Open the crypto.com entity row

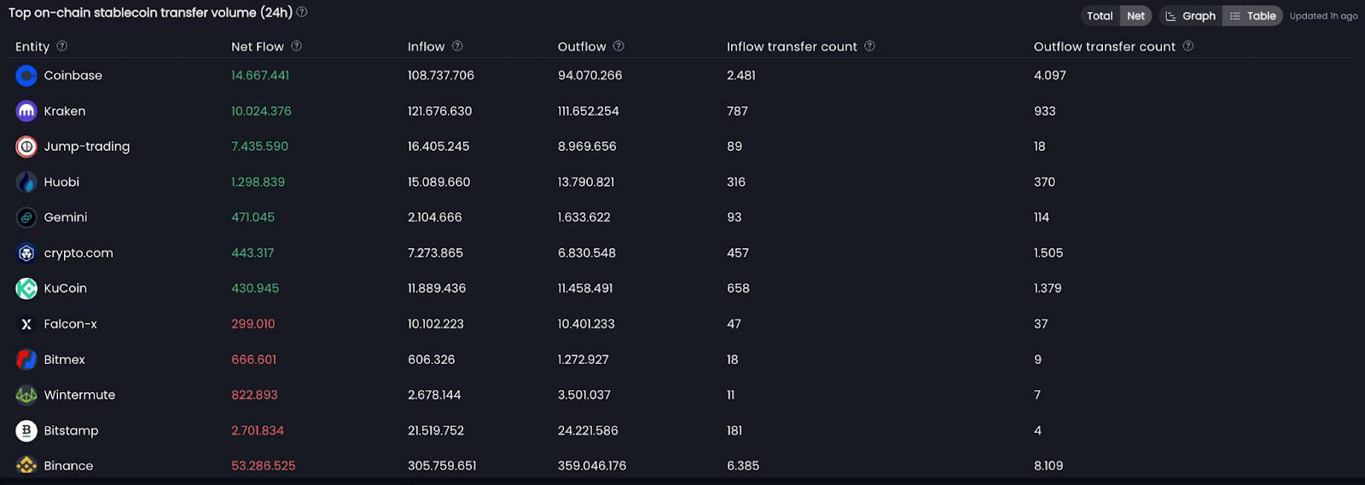pos(682,253)
